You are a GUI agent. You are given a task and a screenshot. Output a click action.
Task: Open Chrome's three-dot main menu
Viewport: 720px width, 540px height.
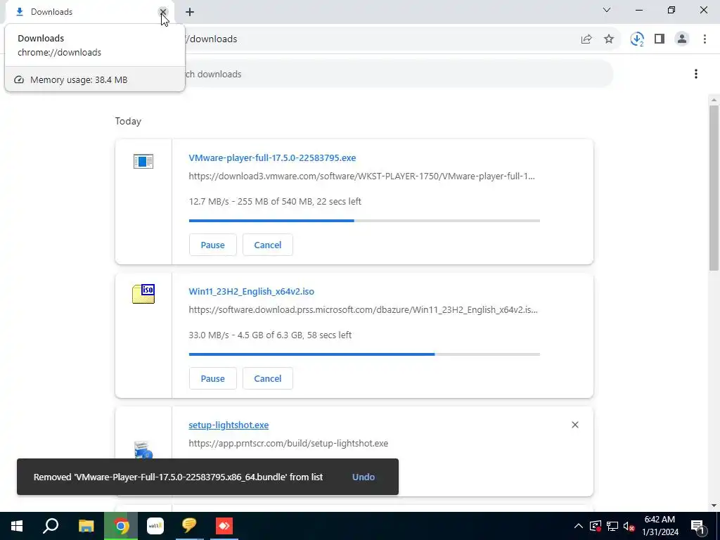[x=705, y=39]
